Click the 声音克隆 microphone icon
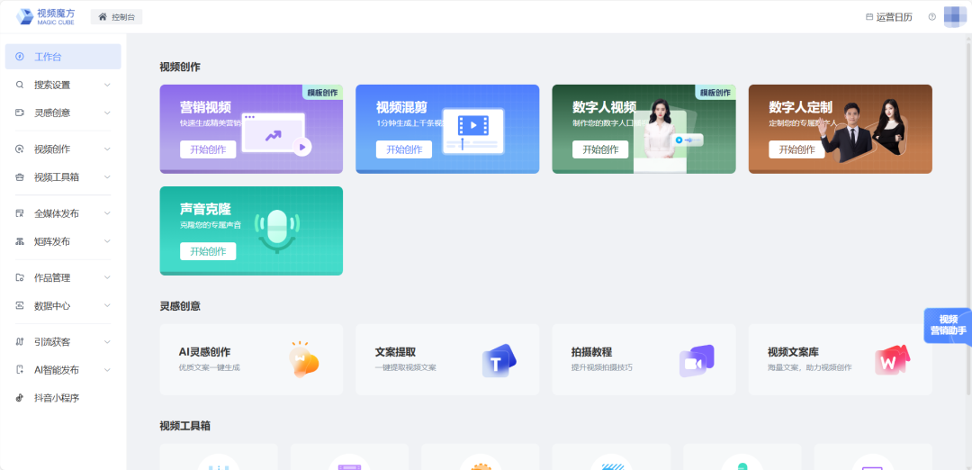Screen dimensions: 972x470 pos(275,231)
